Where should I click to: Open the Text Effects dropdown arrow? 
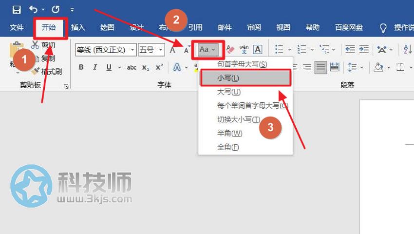coord(187,68)
